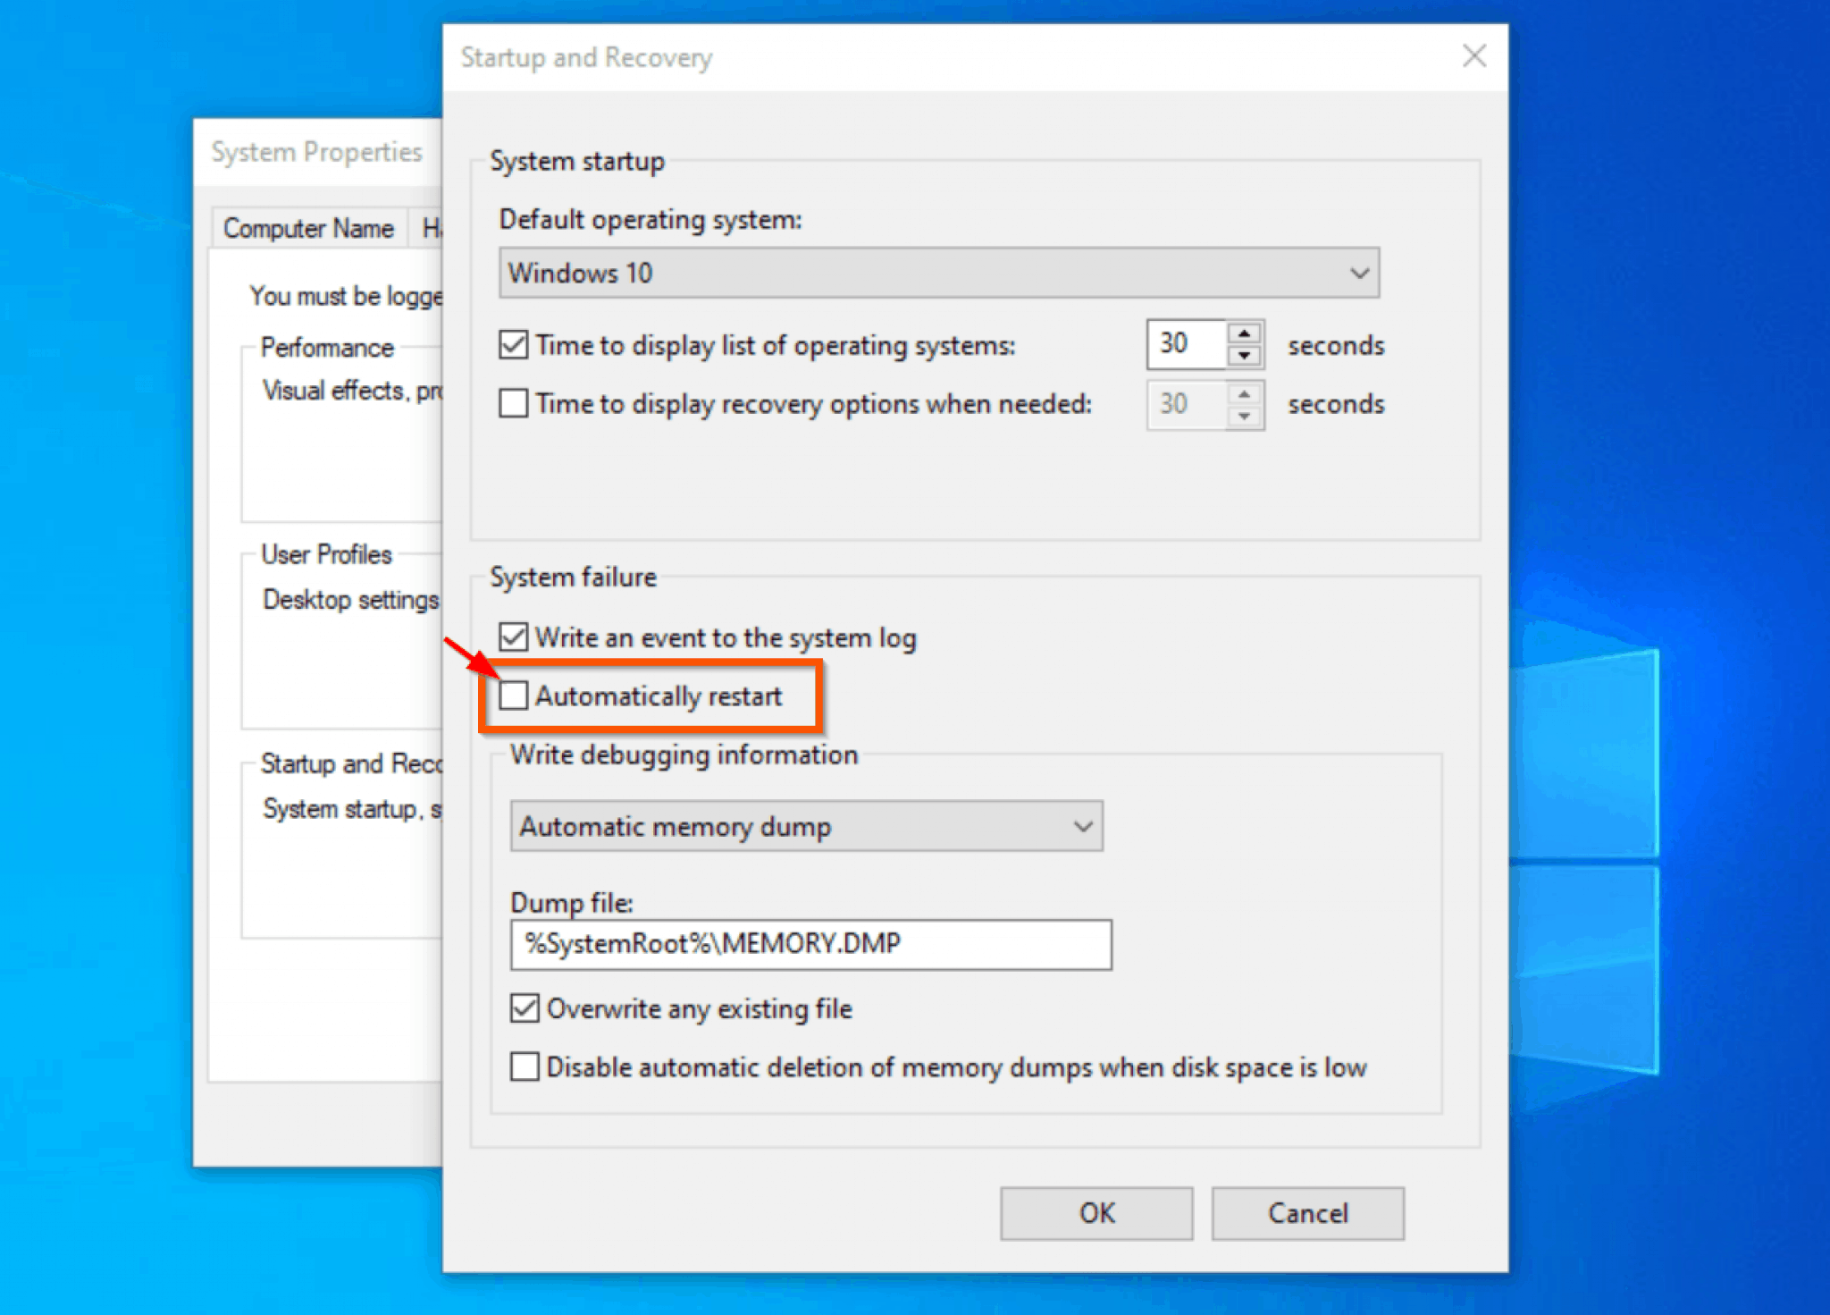Click the Windows 10 dropdown chevron
The image size is (1830, 1315).
(1359, 273)
